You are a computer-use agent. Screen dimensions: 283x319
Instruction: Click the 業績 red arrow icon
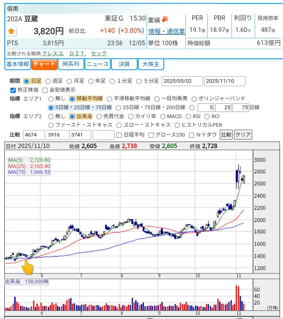pos(164,18)
